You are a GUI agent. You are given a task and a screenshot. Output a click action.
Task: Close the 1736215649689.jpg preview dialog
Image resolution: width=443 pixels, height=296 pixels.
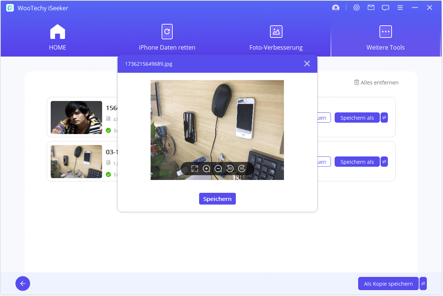click(307, 64)
